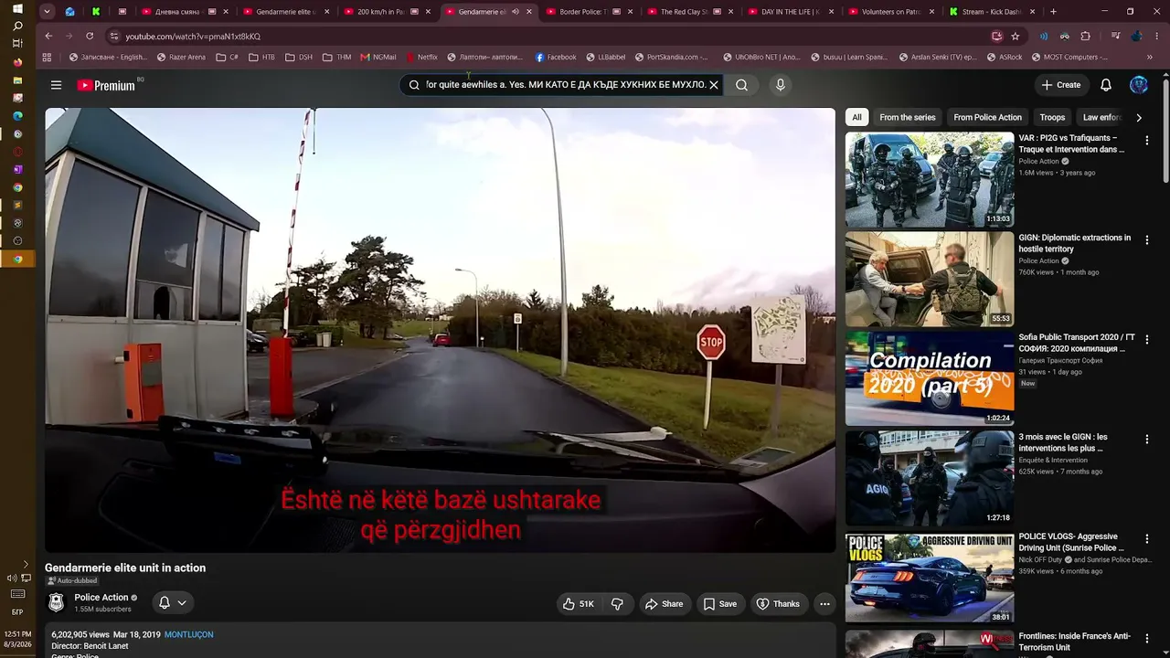The image size is (1170, 658).
Task: Select the From Police Action chip
Action: pos(987,117)
